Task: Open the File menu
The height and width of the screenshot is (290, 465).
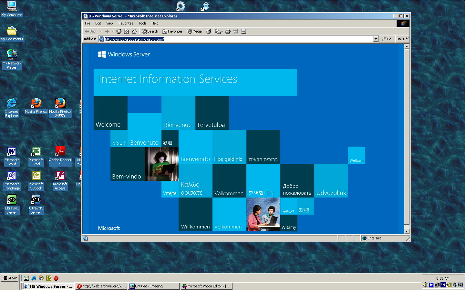Action: click(x=88, y=23)
